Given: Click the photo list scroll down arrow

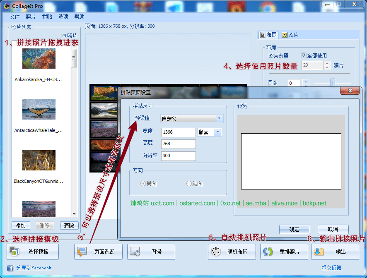Looking at the screenshot, I should pos(74,214).
